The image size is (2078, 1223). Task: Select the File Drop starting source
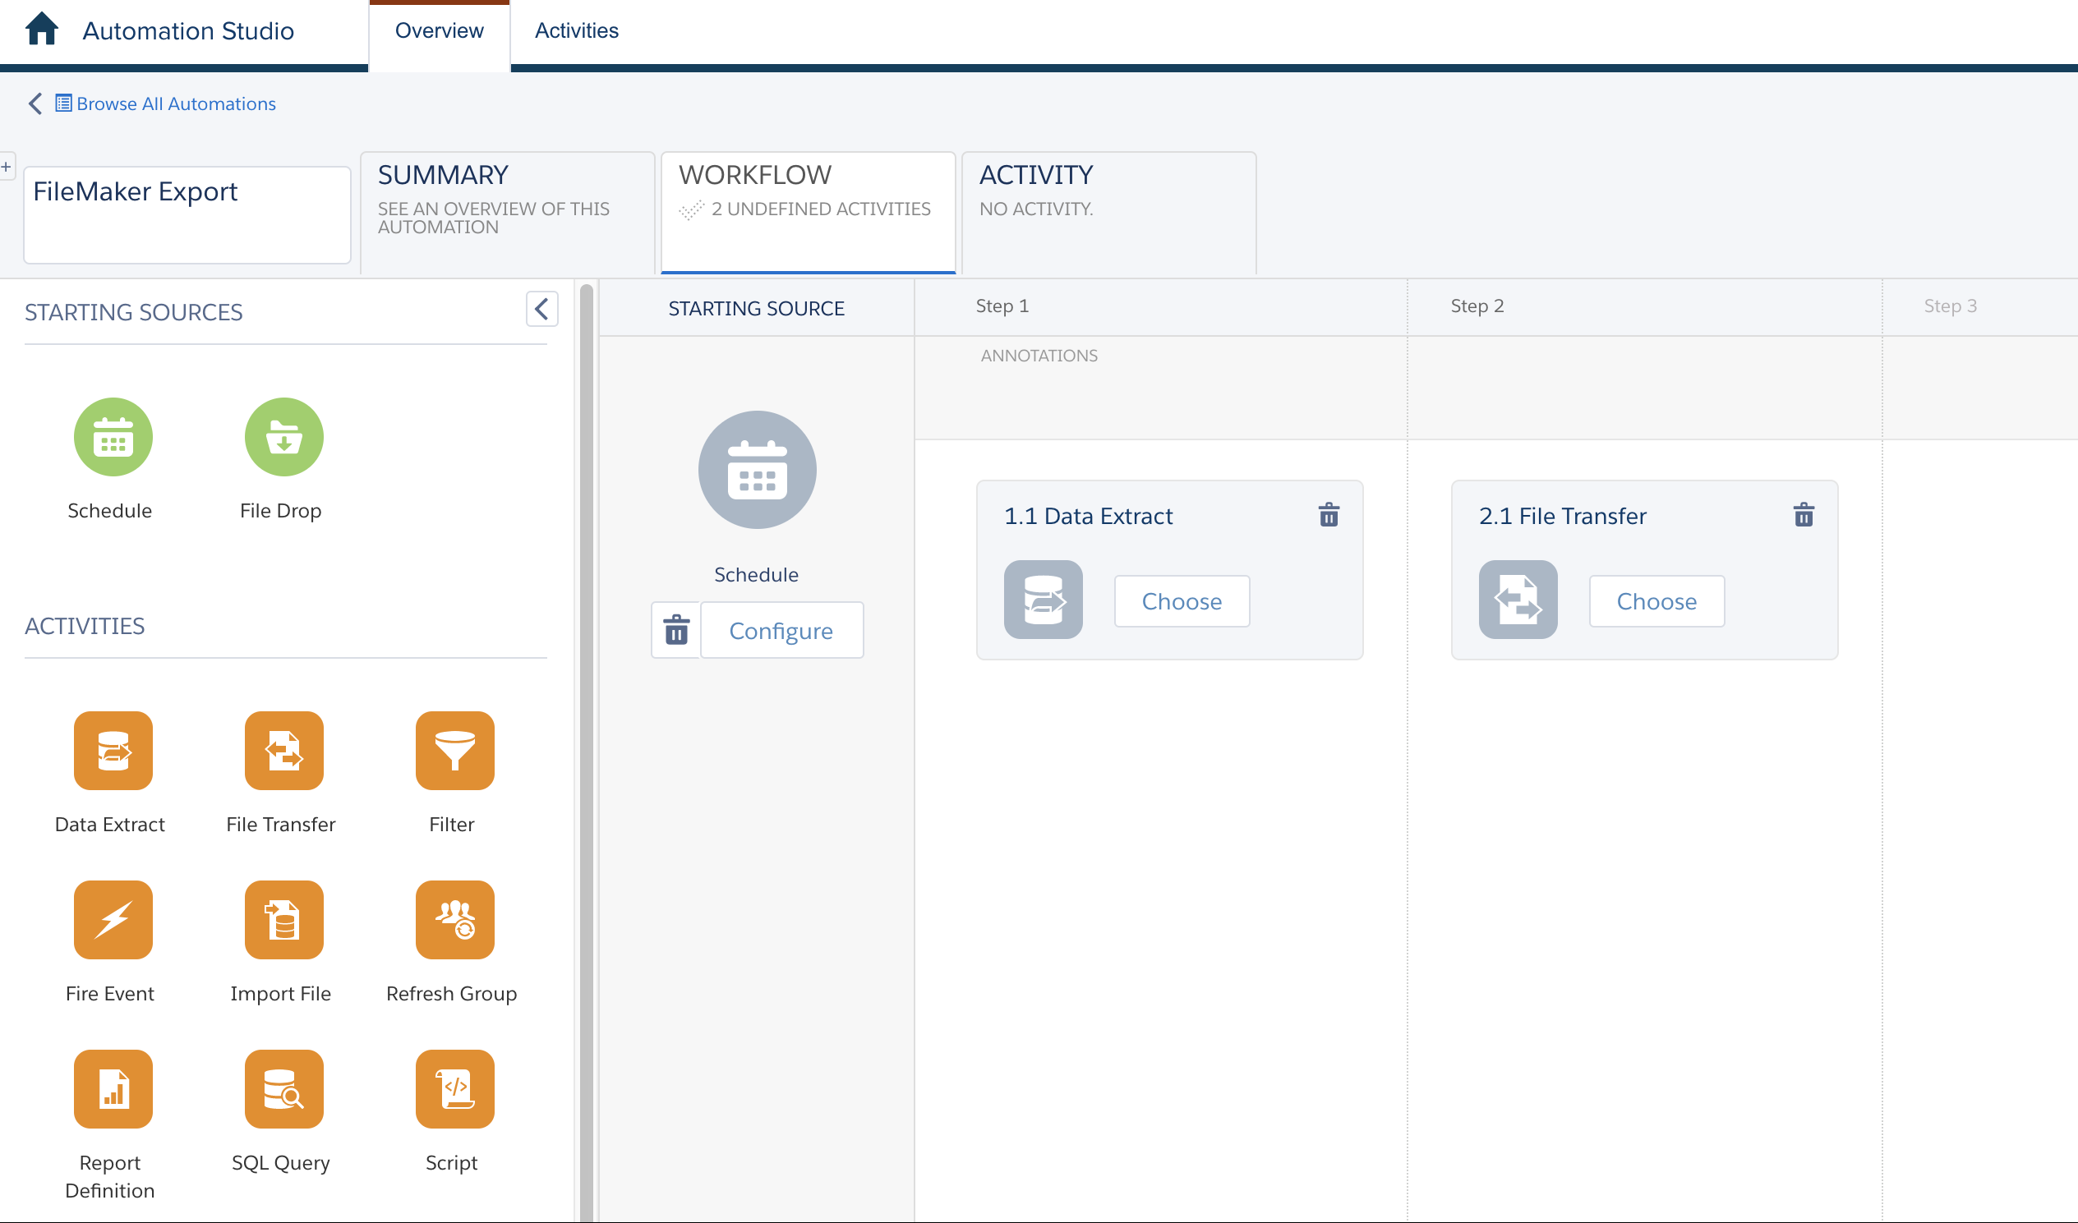tap(281, 435)
